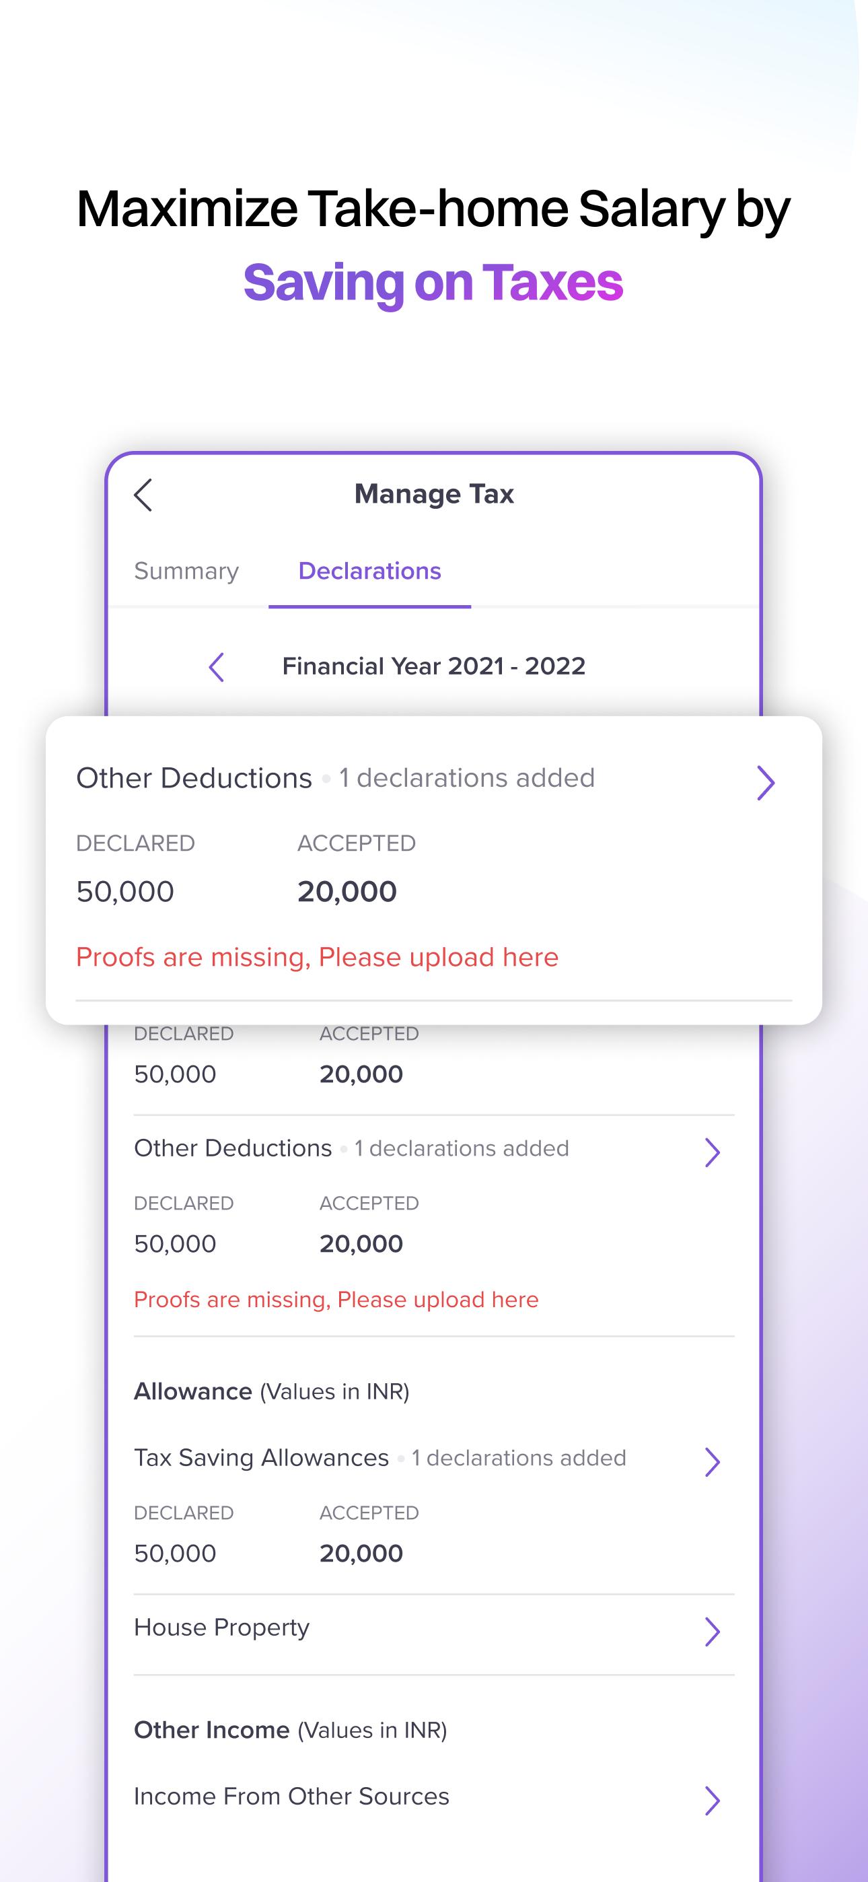The height and width of the screenshot is (1882, 868).
Task: Go to previous financial year arrow
Action: coord(216,667)
